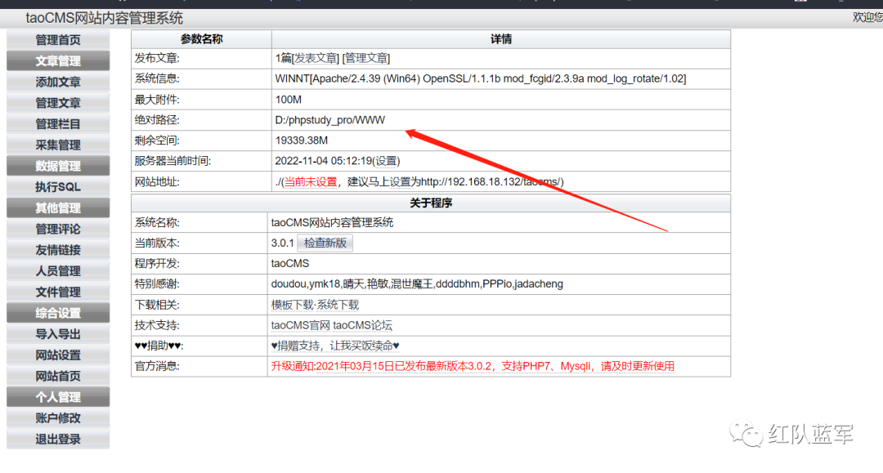
Task: Open 执行SQL in the sidebar
Action: coord(58,187)
